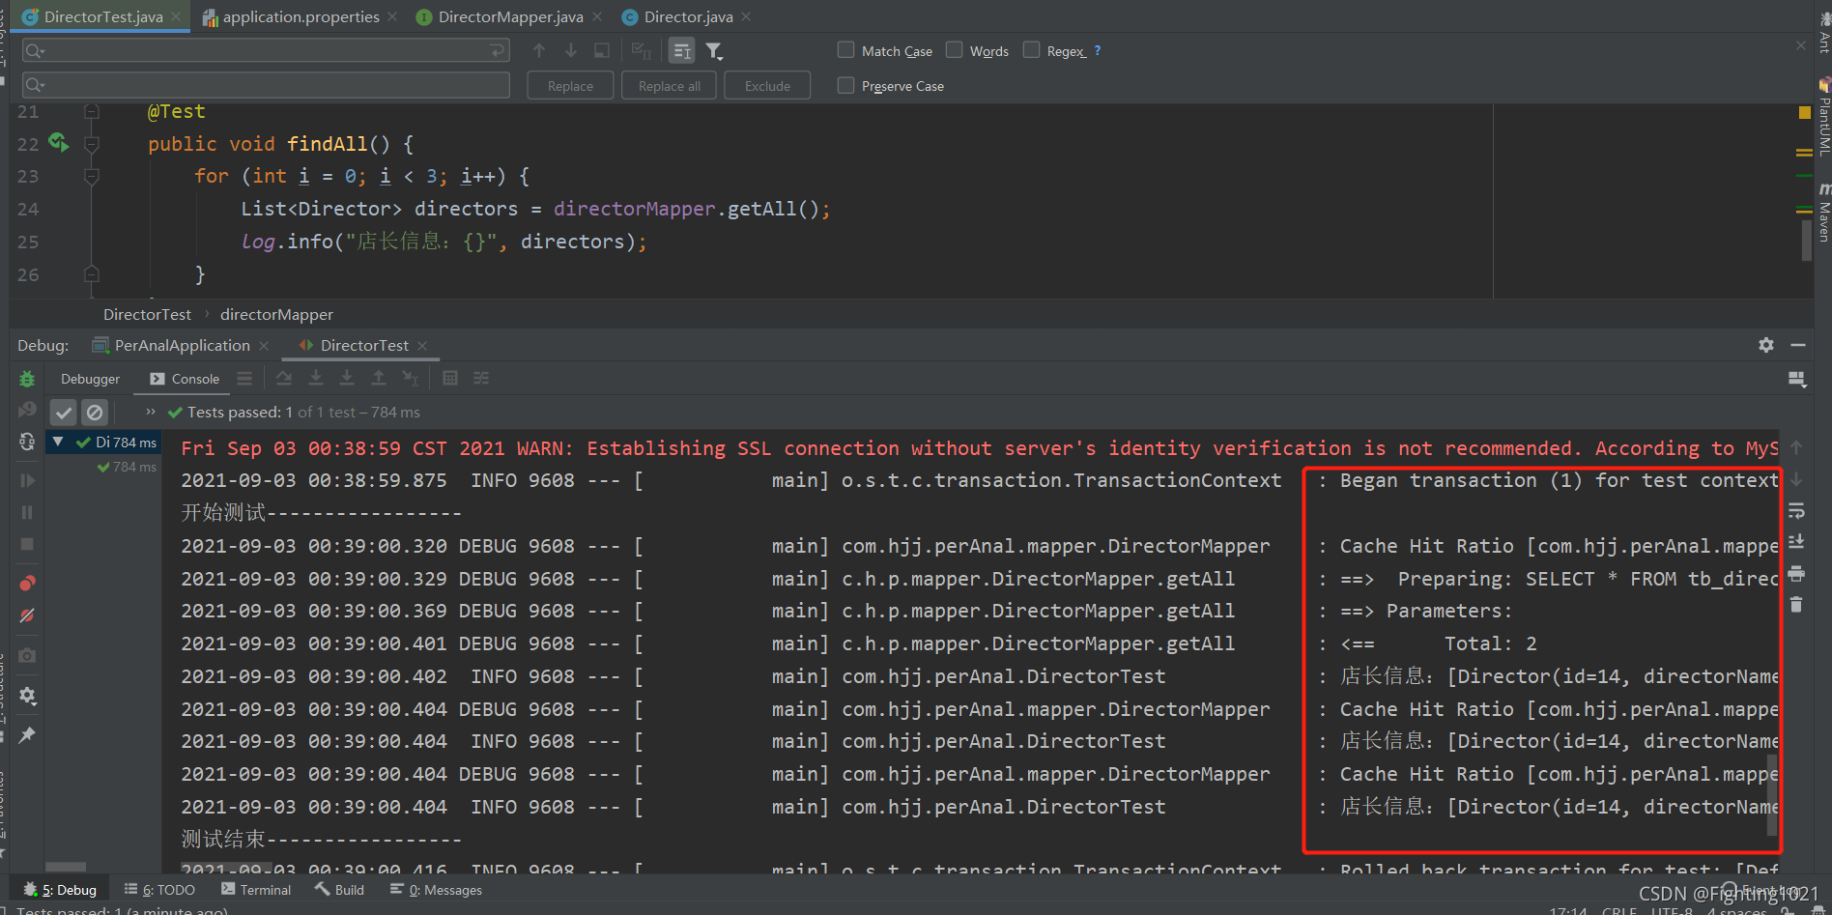Toggle show ignored tests button
Screen dimensions: 1832x915
pos(95,413)
